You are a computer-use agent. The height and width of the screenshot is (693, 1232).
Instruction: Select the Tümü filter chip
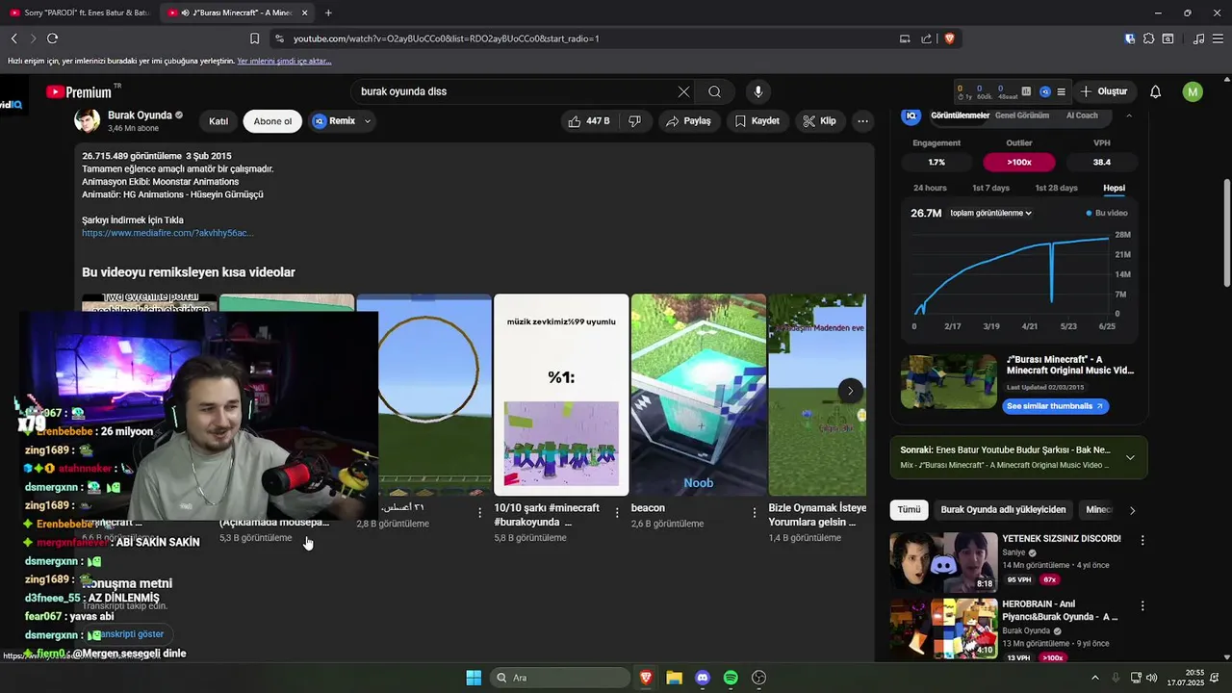pos(909,510)
